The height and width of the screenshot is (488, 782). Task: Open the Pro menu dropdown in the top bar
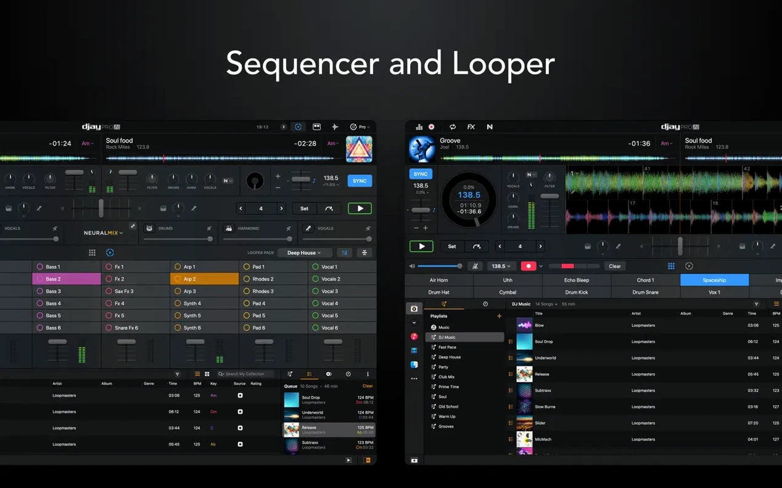click(x=361, y=126)
